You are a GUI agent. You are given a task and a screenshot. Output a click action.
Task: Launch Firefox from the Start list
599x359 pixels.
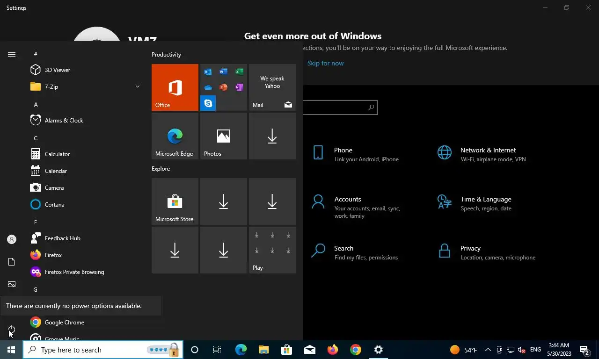pyautogui.click(x=84, y=255)
